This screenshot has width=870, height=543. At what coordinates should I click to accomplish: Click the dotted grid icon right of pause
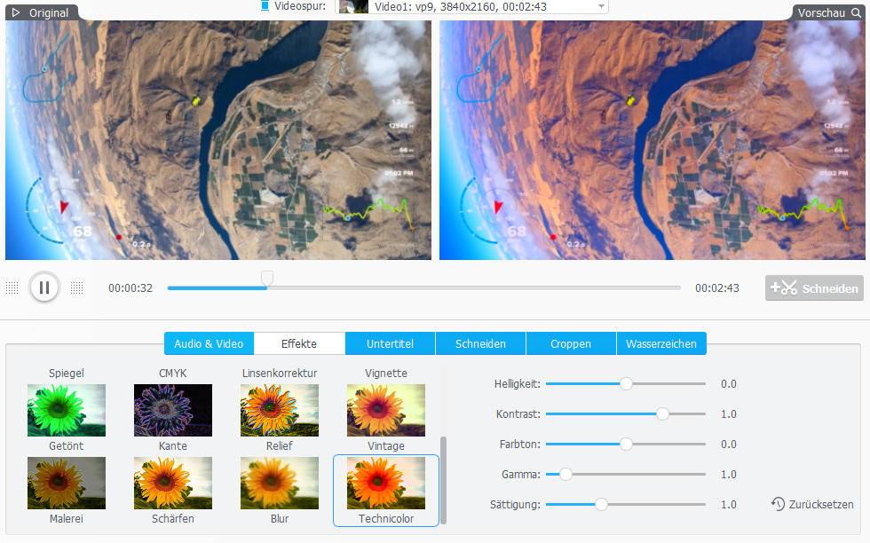(x=77, y=287)
